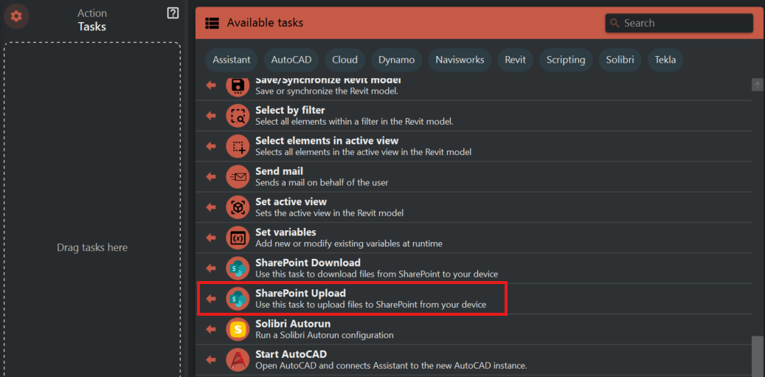Filter tasks by Tekla category
This screenshot has width=765, height=377.
665,60
